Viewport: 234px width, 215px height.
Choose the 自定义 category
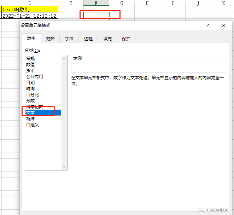43,125
